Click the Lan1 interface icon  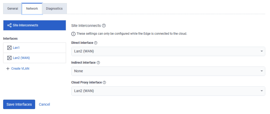(x=9, y=48)
